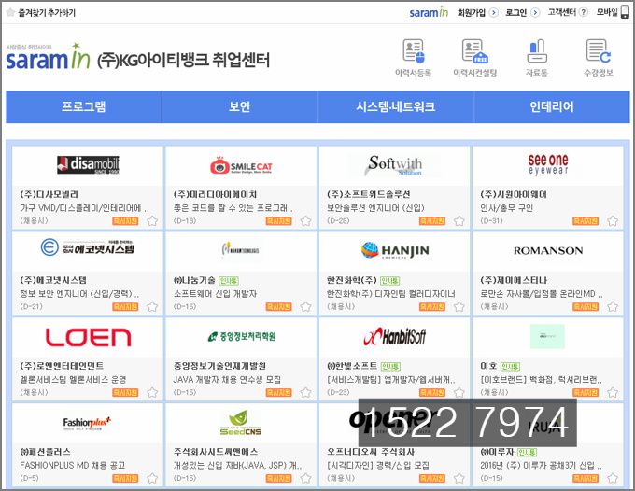Toggle the star for (주)시원아이웨어 posting
The height and width of the screenshot is (491, 635).
point(613,221)
